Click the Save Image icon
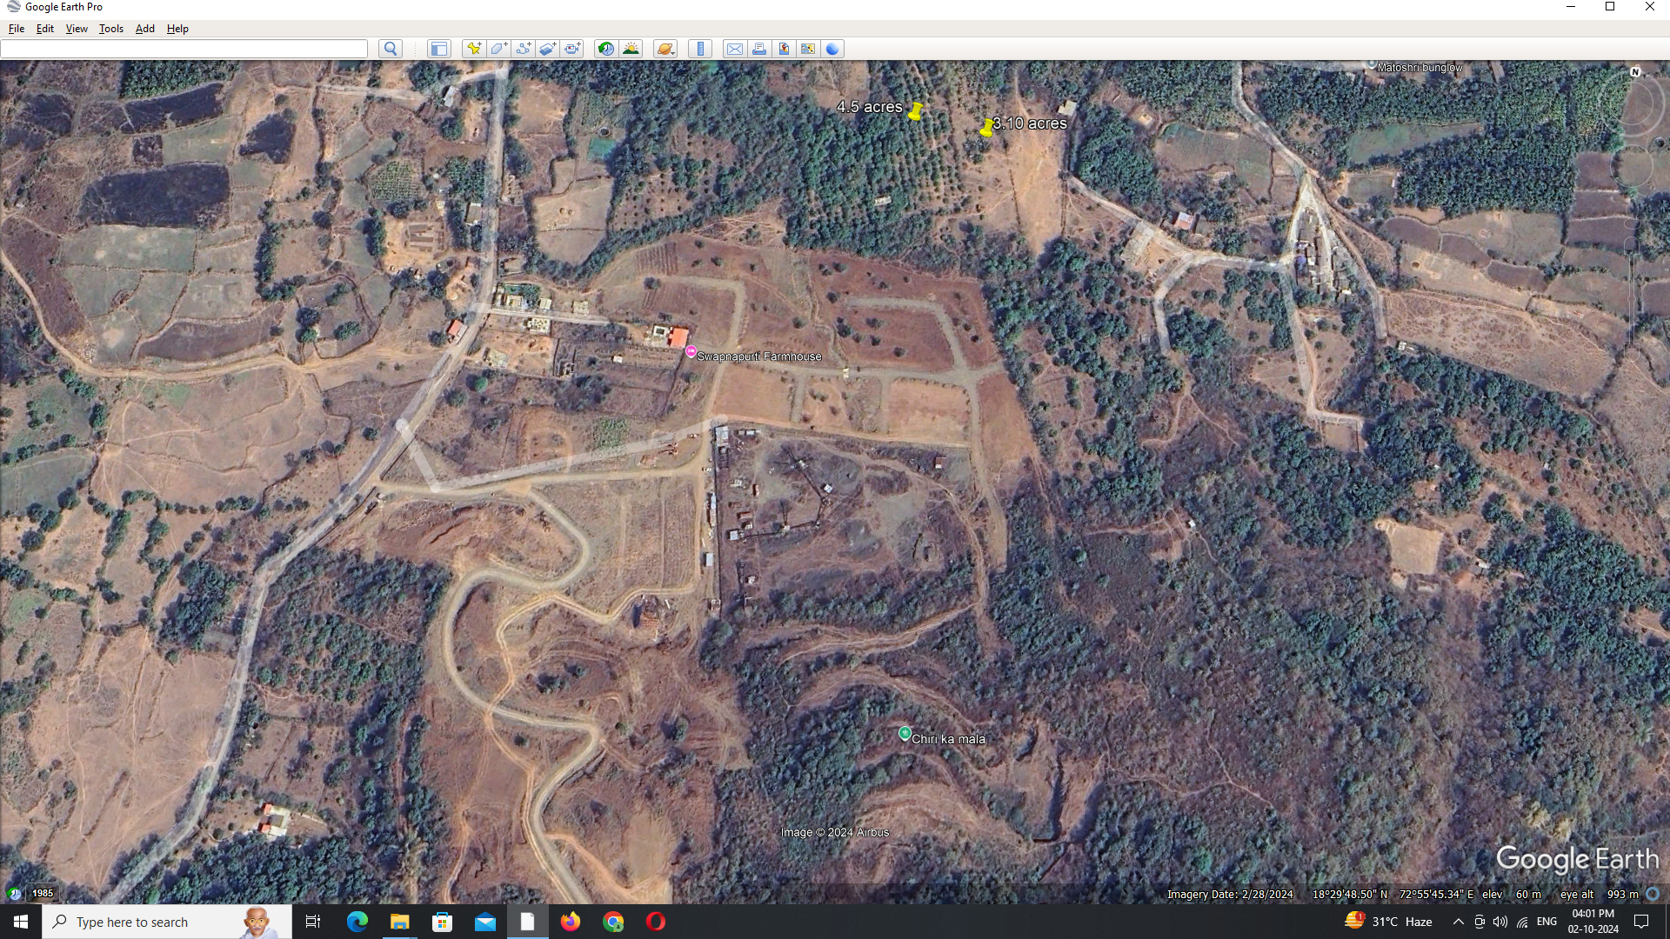 coord(784,49)
